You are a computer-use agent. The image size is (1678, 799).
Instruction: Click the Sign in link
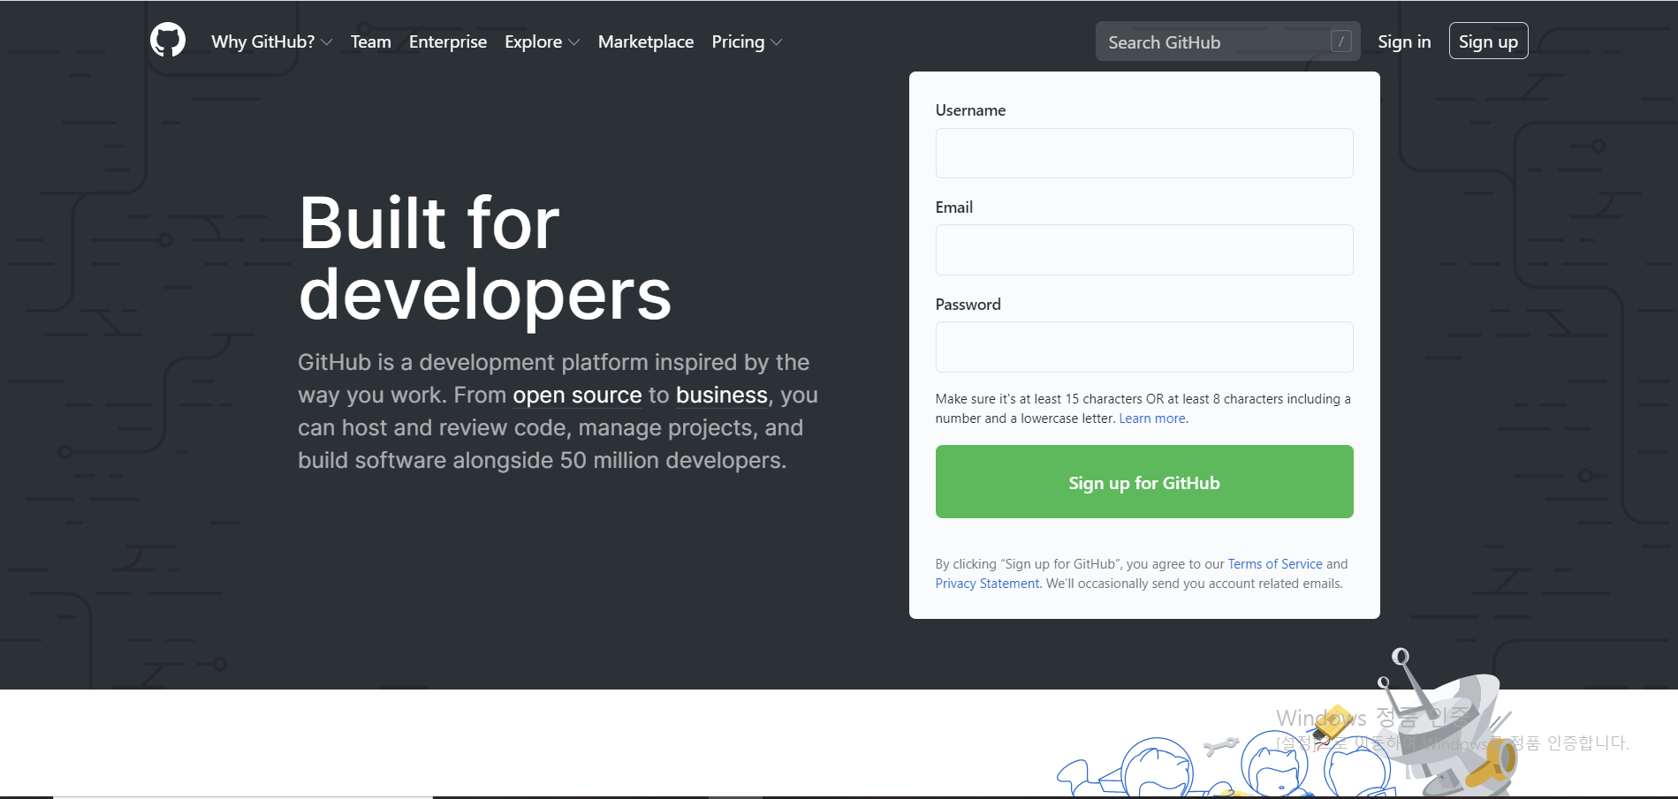click(x=1404, y=41)
